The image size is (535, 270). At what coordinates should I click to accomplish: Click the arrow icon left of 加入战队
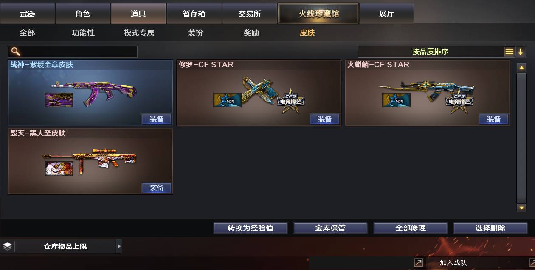[x=419, y=263]
